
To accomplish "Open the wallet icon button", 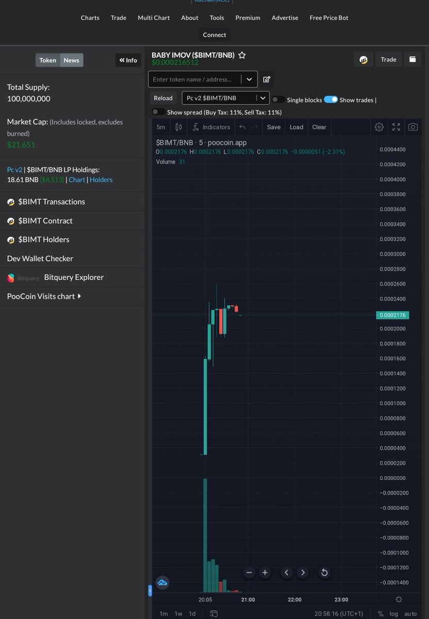I will (x=412, y=59).
